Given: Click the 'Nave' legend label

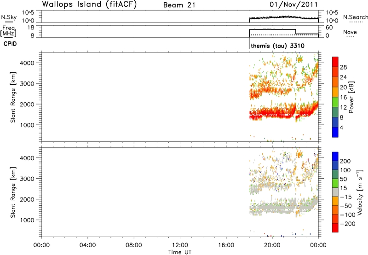Looking at the screenshot, I should [350, 32].
